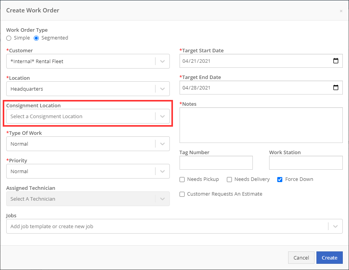Open the Consignment Location dropdown arrow
Viewport: 349px width, 270px height.
[162, 116]
